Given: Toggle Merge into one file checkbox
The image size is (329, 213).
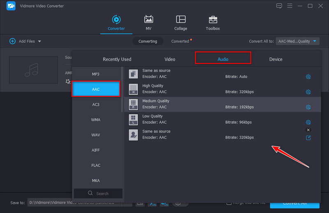Looking at the screenshot, I should 229,203.
